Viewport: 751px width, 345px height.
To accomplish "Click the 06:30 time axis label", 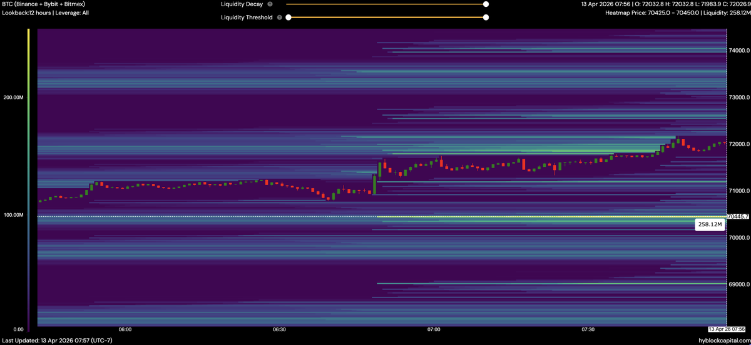I will (279, 329).
